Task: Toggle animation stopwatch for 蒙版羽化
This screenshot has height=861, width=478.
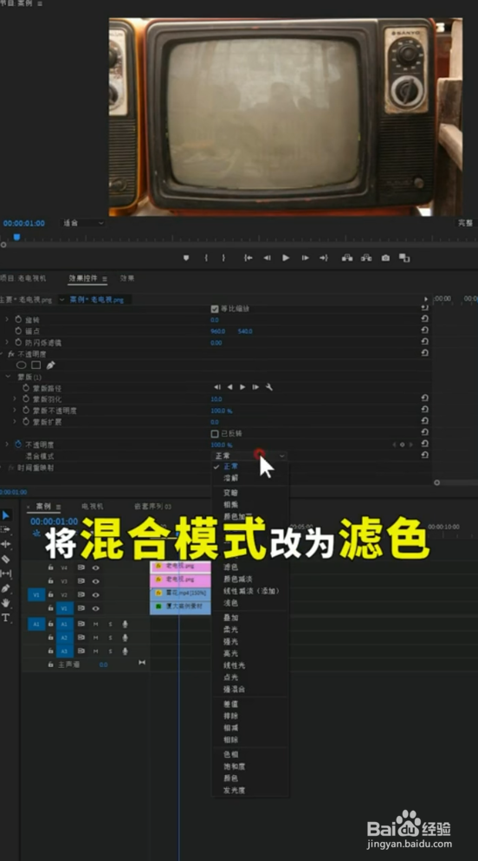Action: (26, 399)
